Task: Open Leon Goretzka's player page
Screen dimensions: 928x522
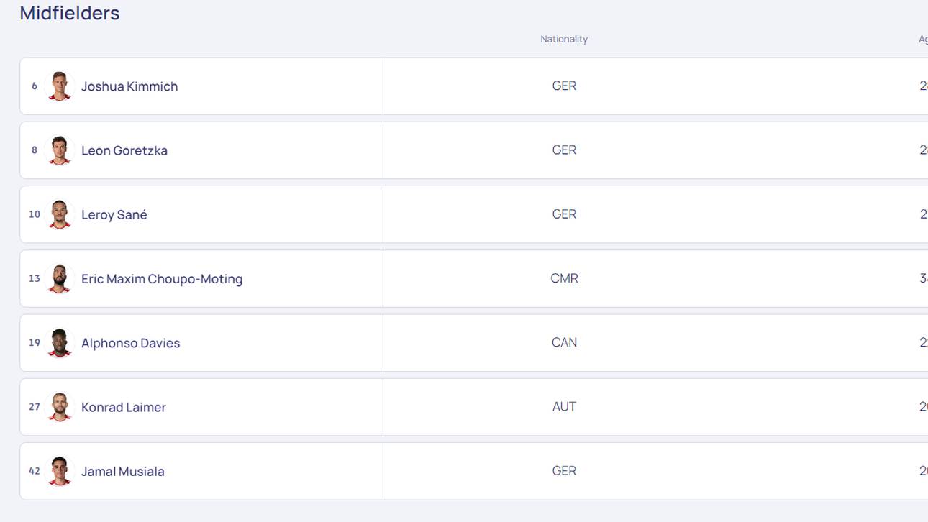Action: coord(124,150)
